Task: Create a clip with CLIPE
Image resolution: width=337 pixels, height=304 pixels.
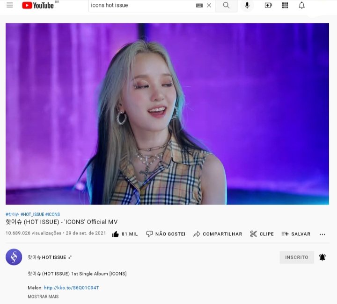Action: 262,234
